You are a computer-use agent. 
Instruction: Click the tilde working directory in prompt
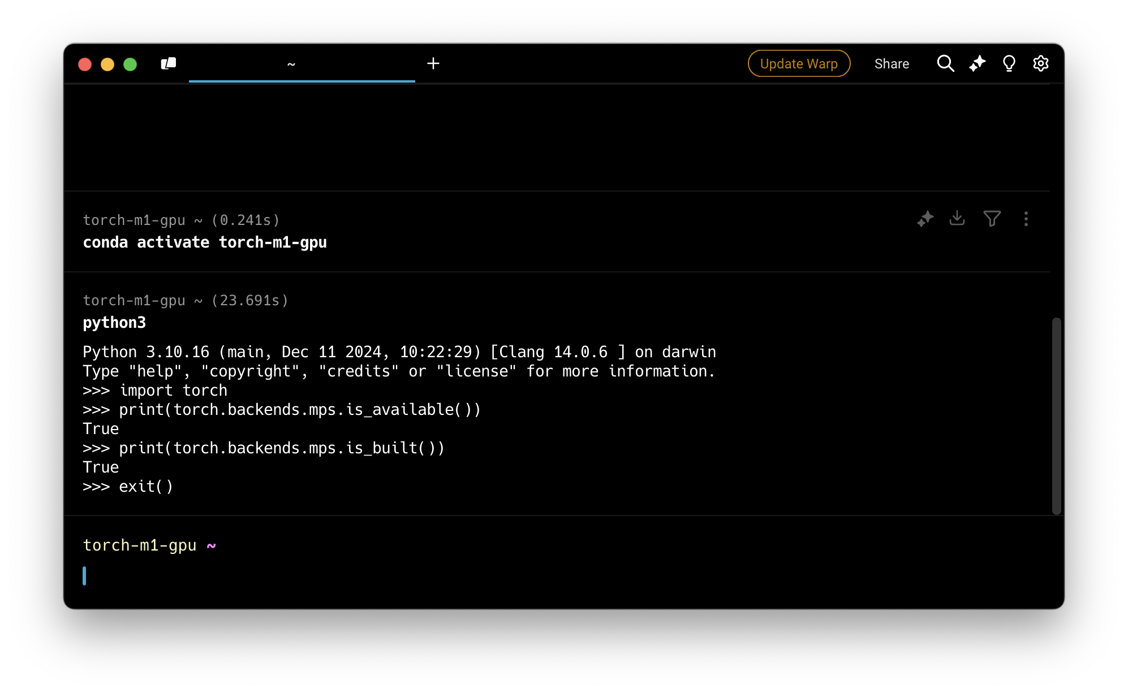tap(212, 546)
